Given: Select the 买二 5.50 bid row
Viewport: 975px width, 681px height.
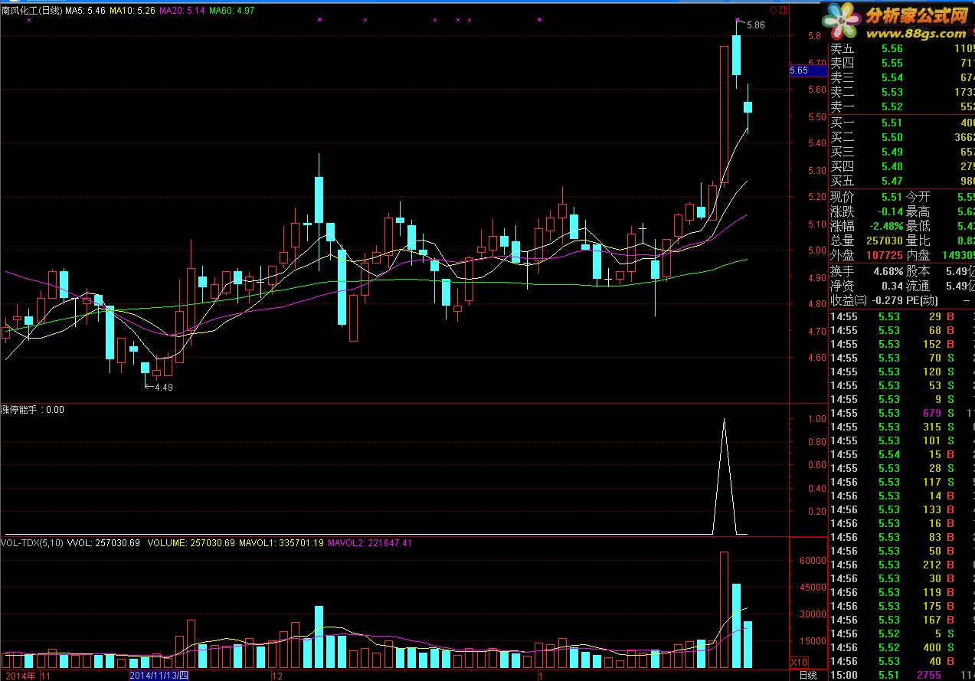Looking at the screenshot, I should point(902,137).
